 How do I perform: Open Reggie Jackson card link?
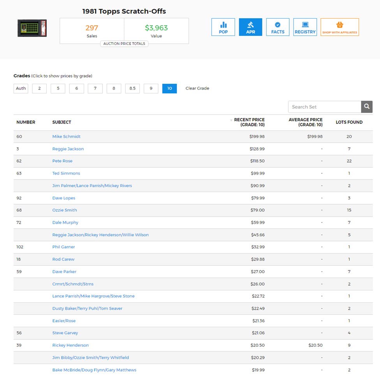(68, 149)
